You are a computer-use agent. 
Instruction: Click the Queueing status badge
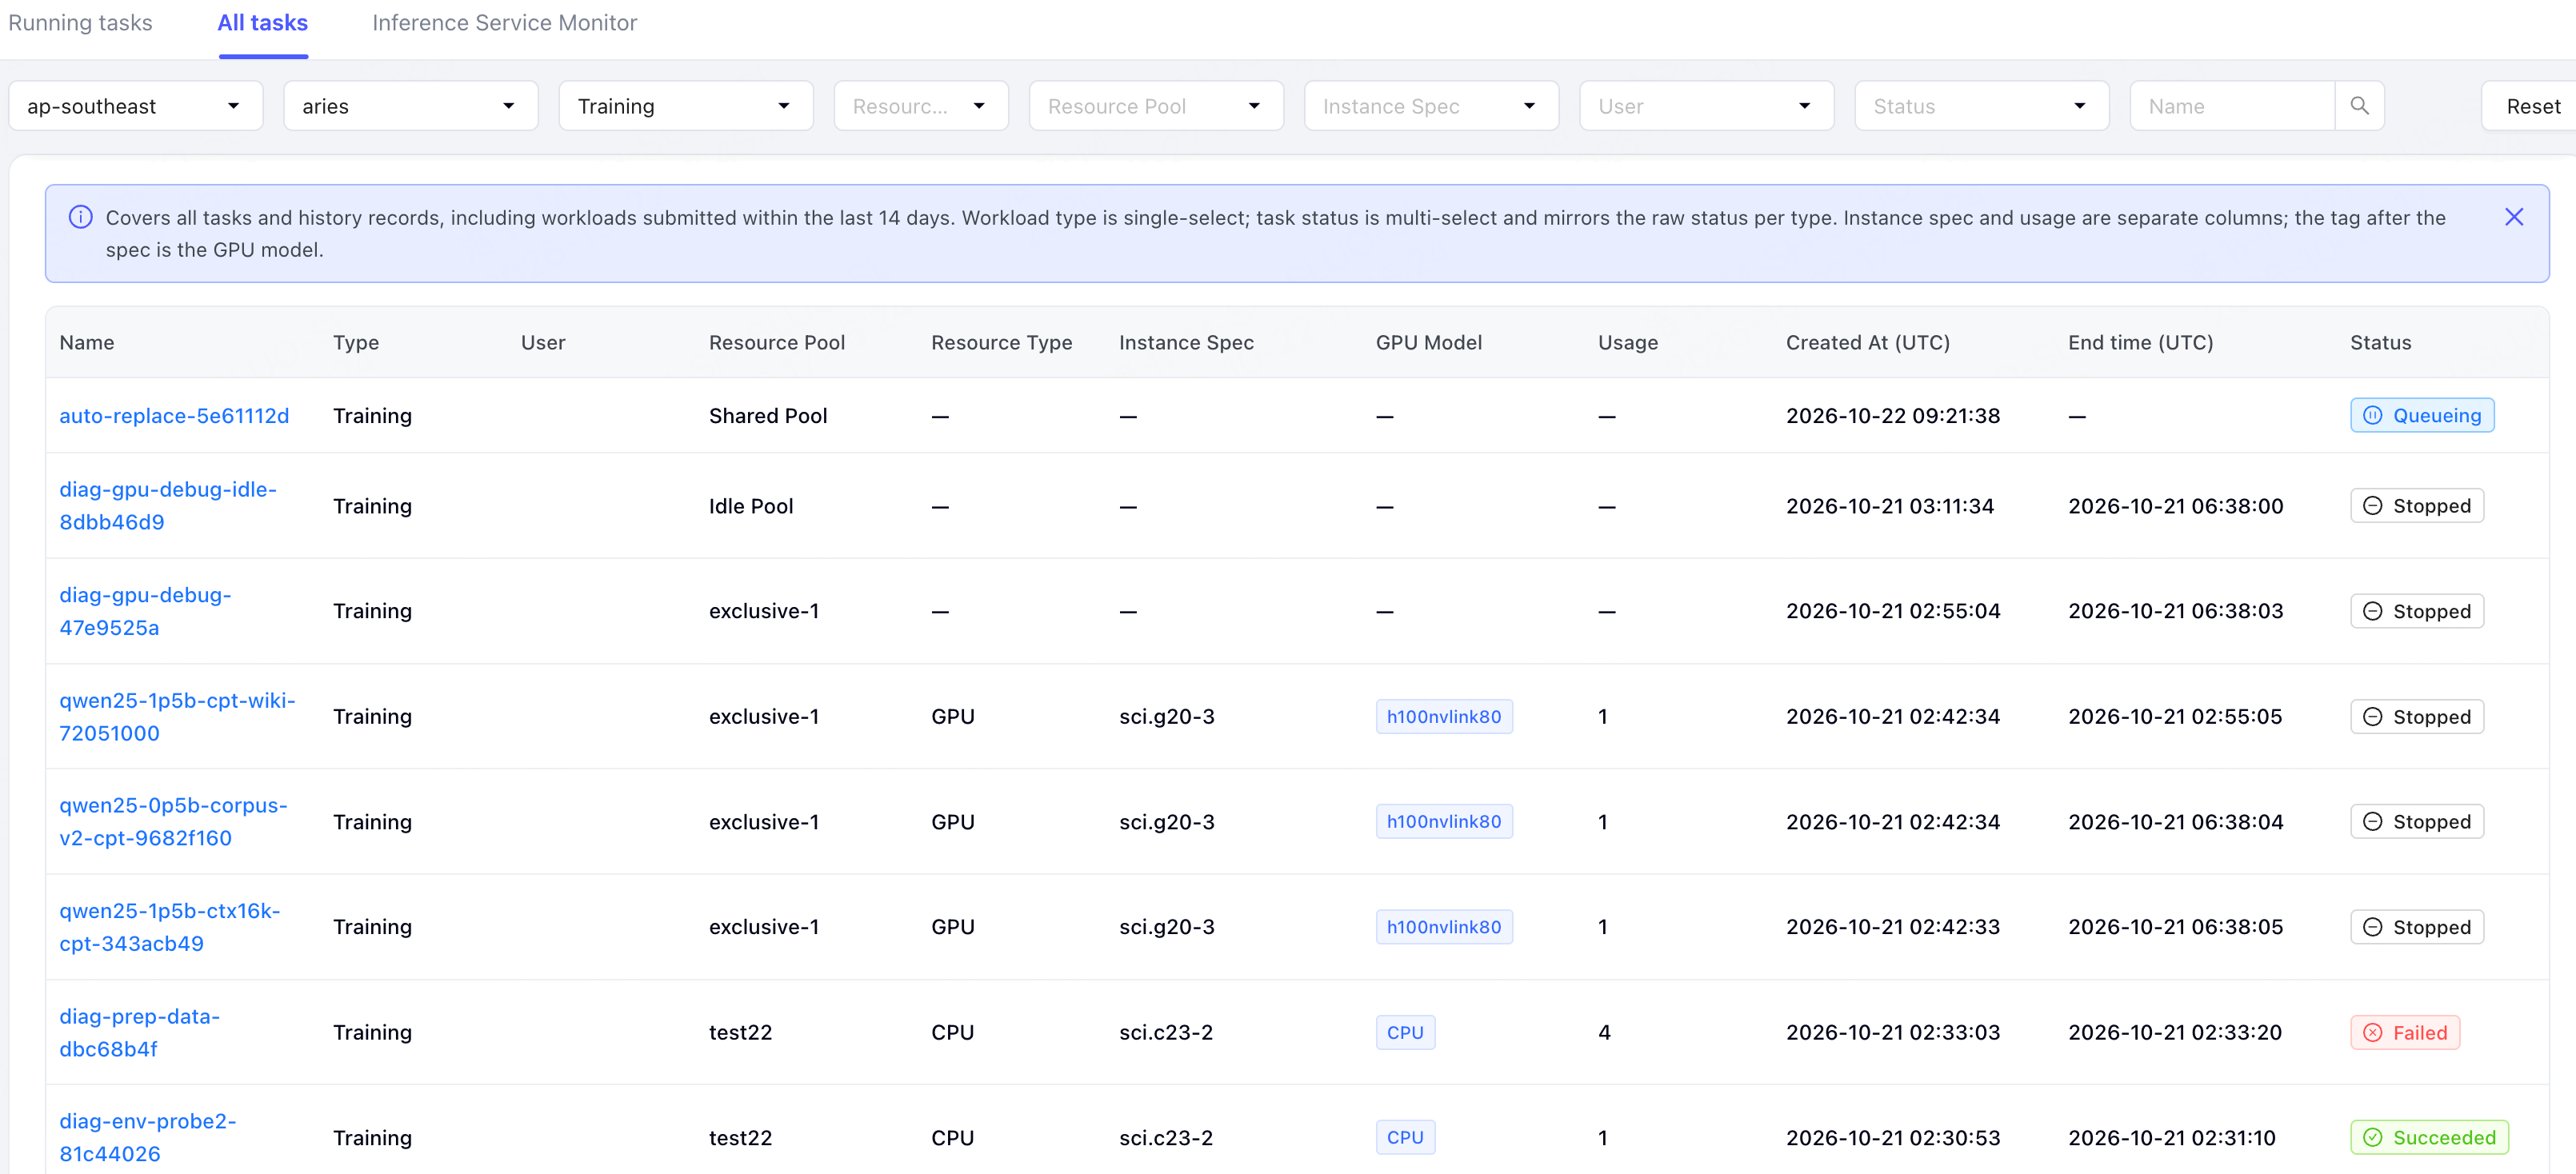pos(2421,416)
